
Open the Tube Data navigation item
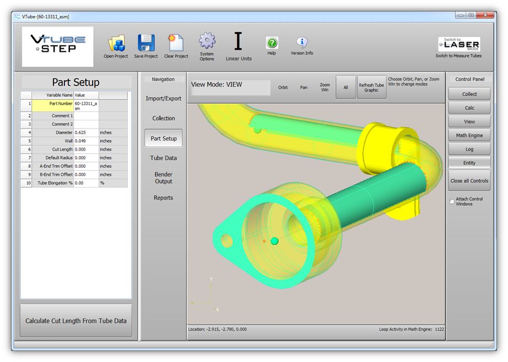[x=164, y=158]
